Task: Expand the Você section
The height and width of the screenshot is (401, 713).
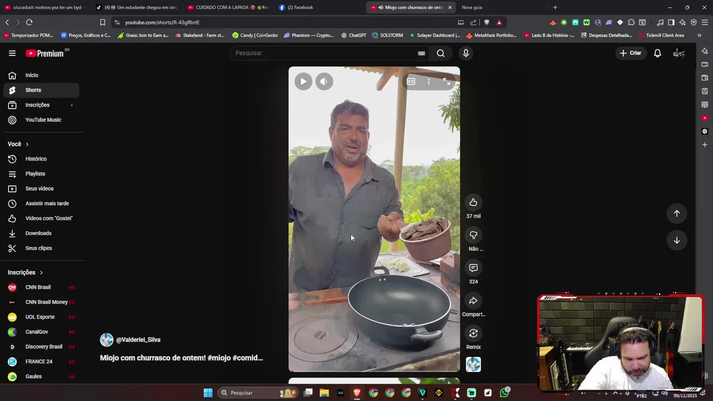Action: (18, 144)
